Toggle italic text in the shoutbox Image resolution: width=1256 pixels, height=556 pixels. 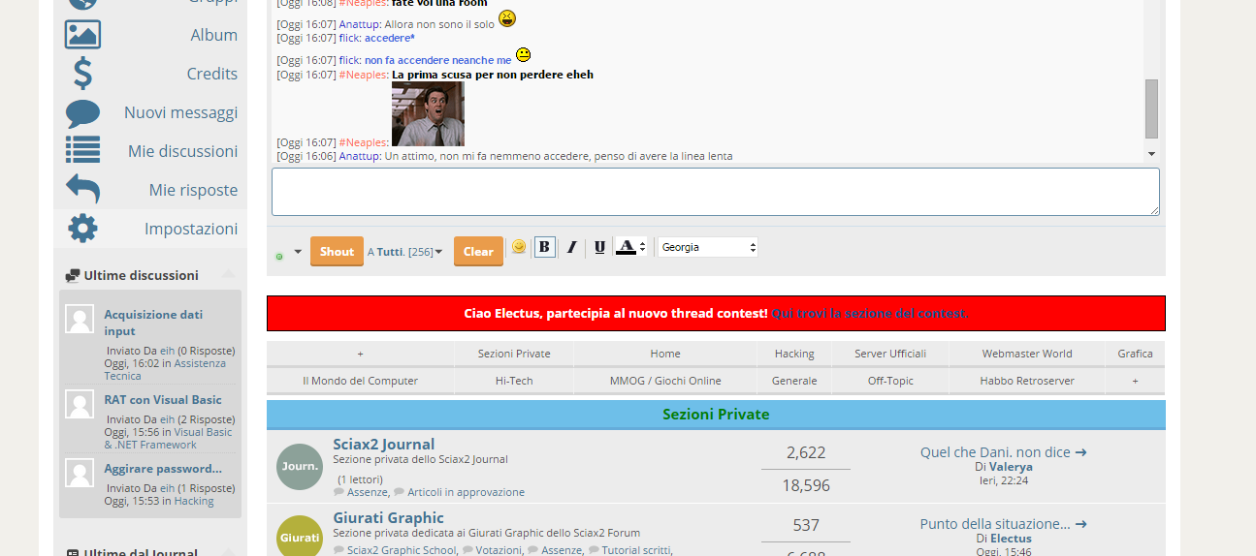coord(572,247)
